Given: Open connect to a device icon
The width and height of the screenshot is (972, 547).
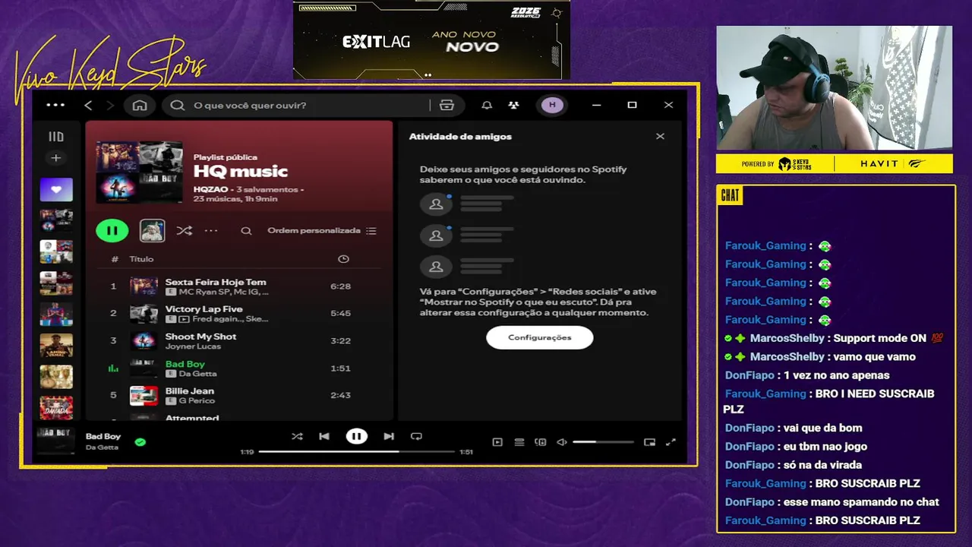Looking at the screenshot, I should pyautogui.click(x=541, y=442).
